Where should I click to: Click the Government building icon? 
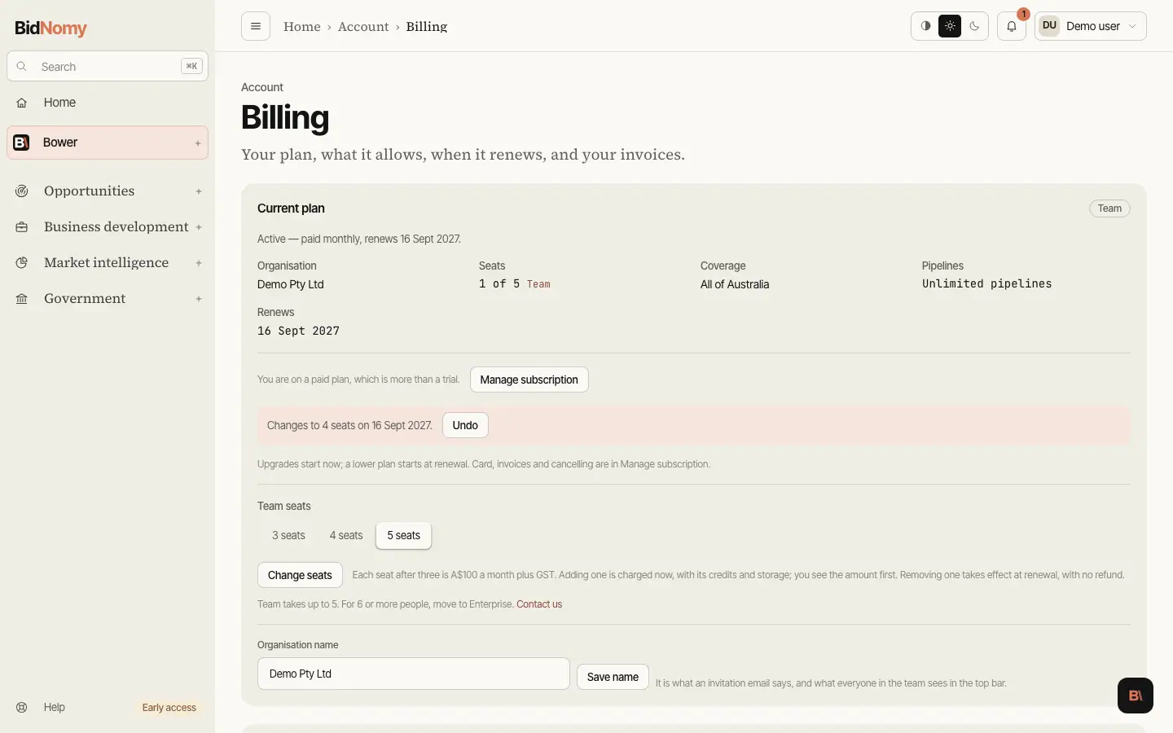[22, 299]
